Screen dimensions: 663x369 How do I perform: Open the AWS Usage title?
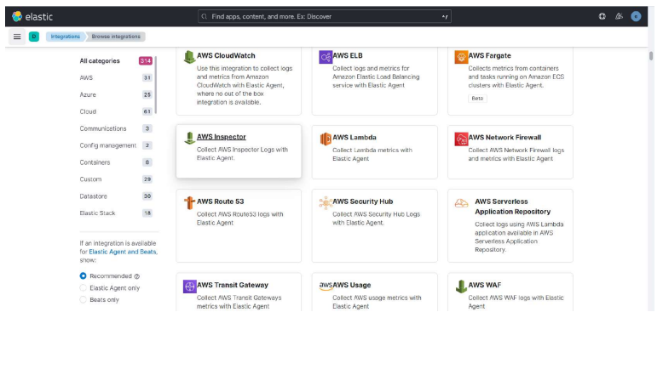352,285
